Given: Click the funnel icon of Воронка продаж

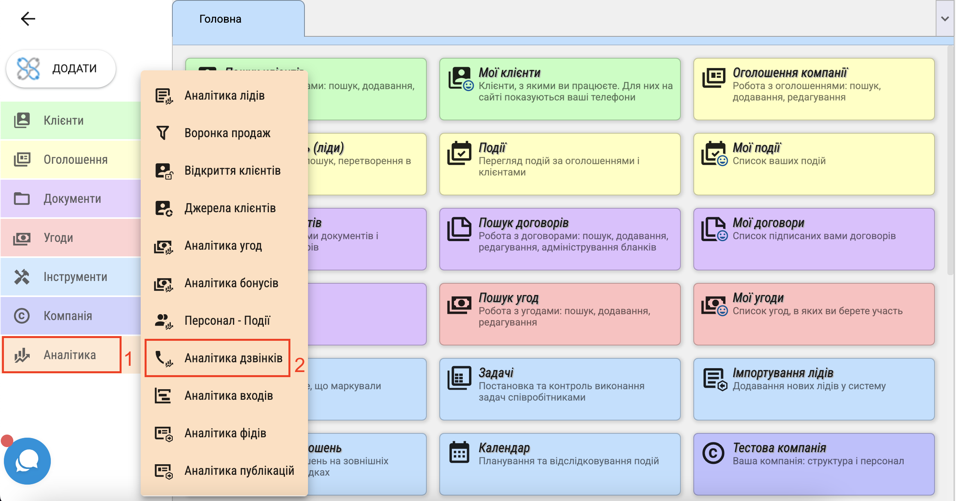Looking at the screenshot, I should (163, 133).
